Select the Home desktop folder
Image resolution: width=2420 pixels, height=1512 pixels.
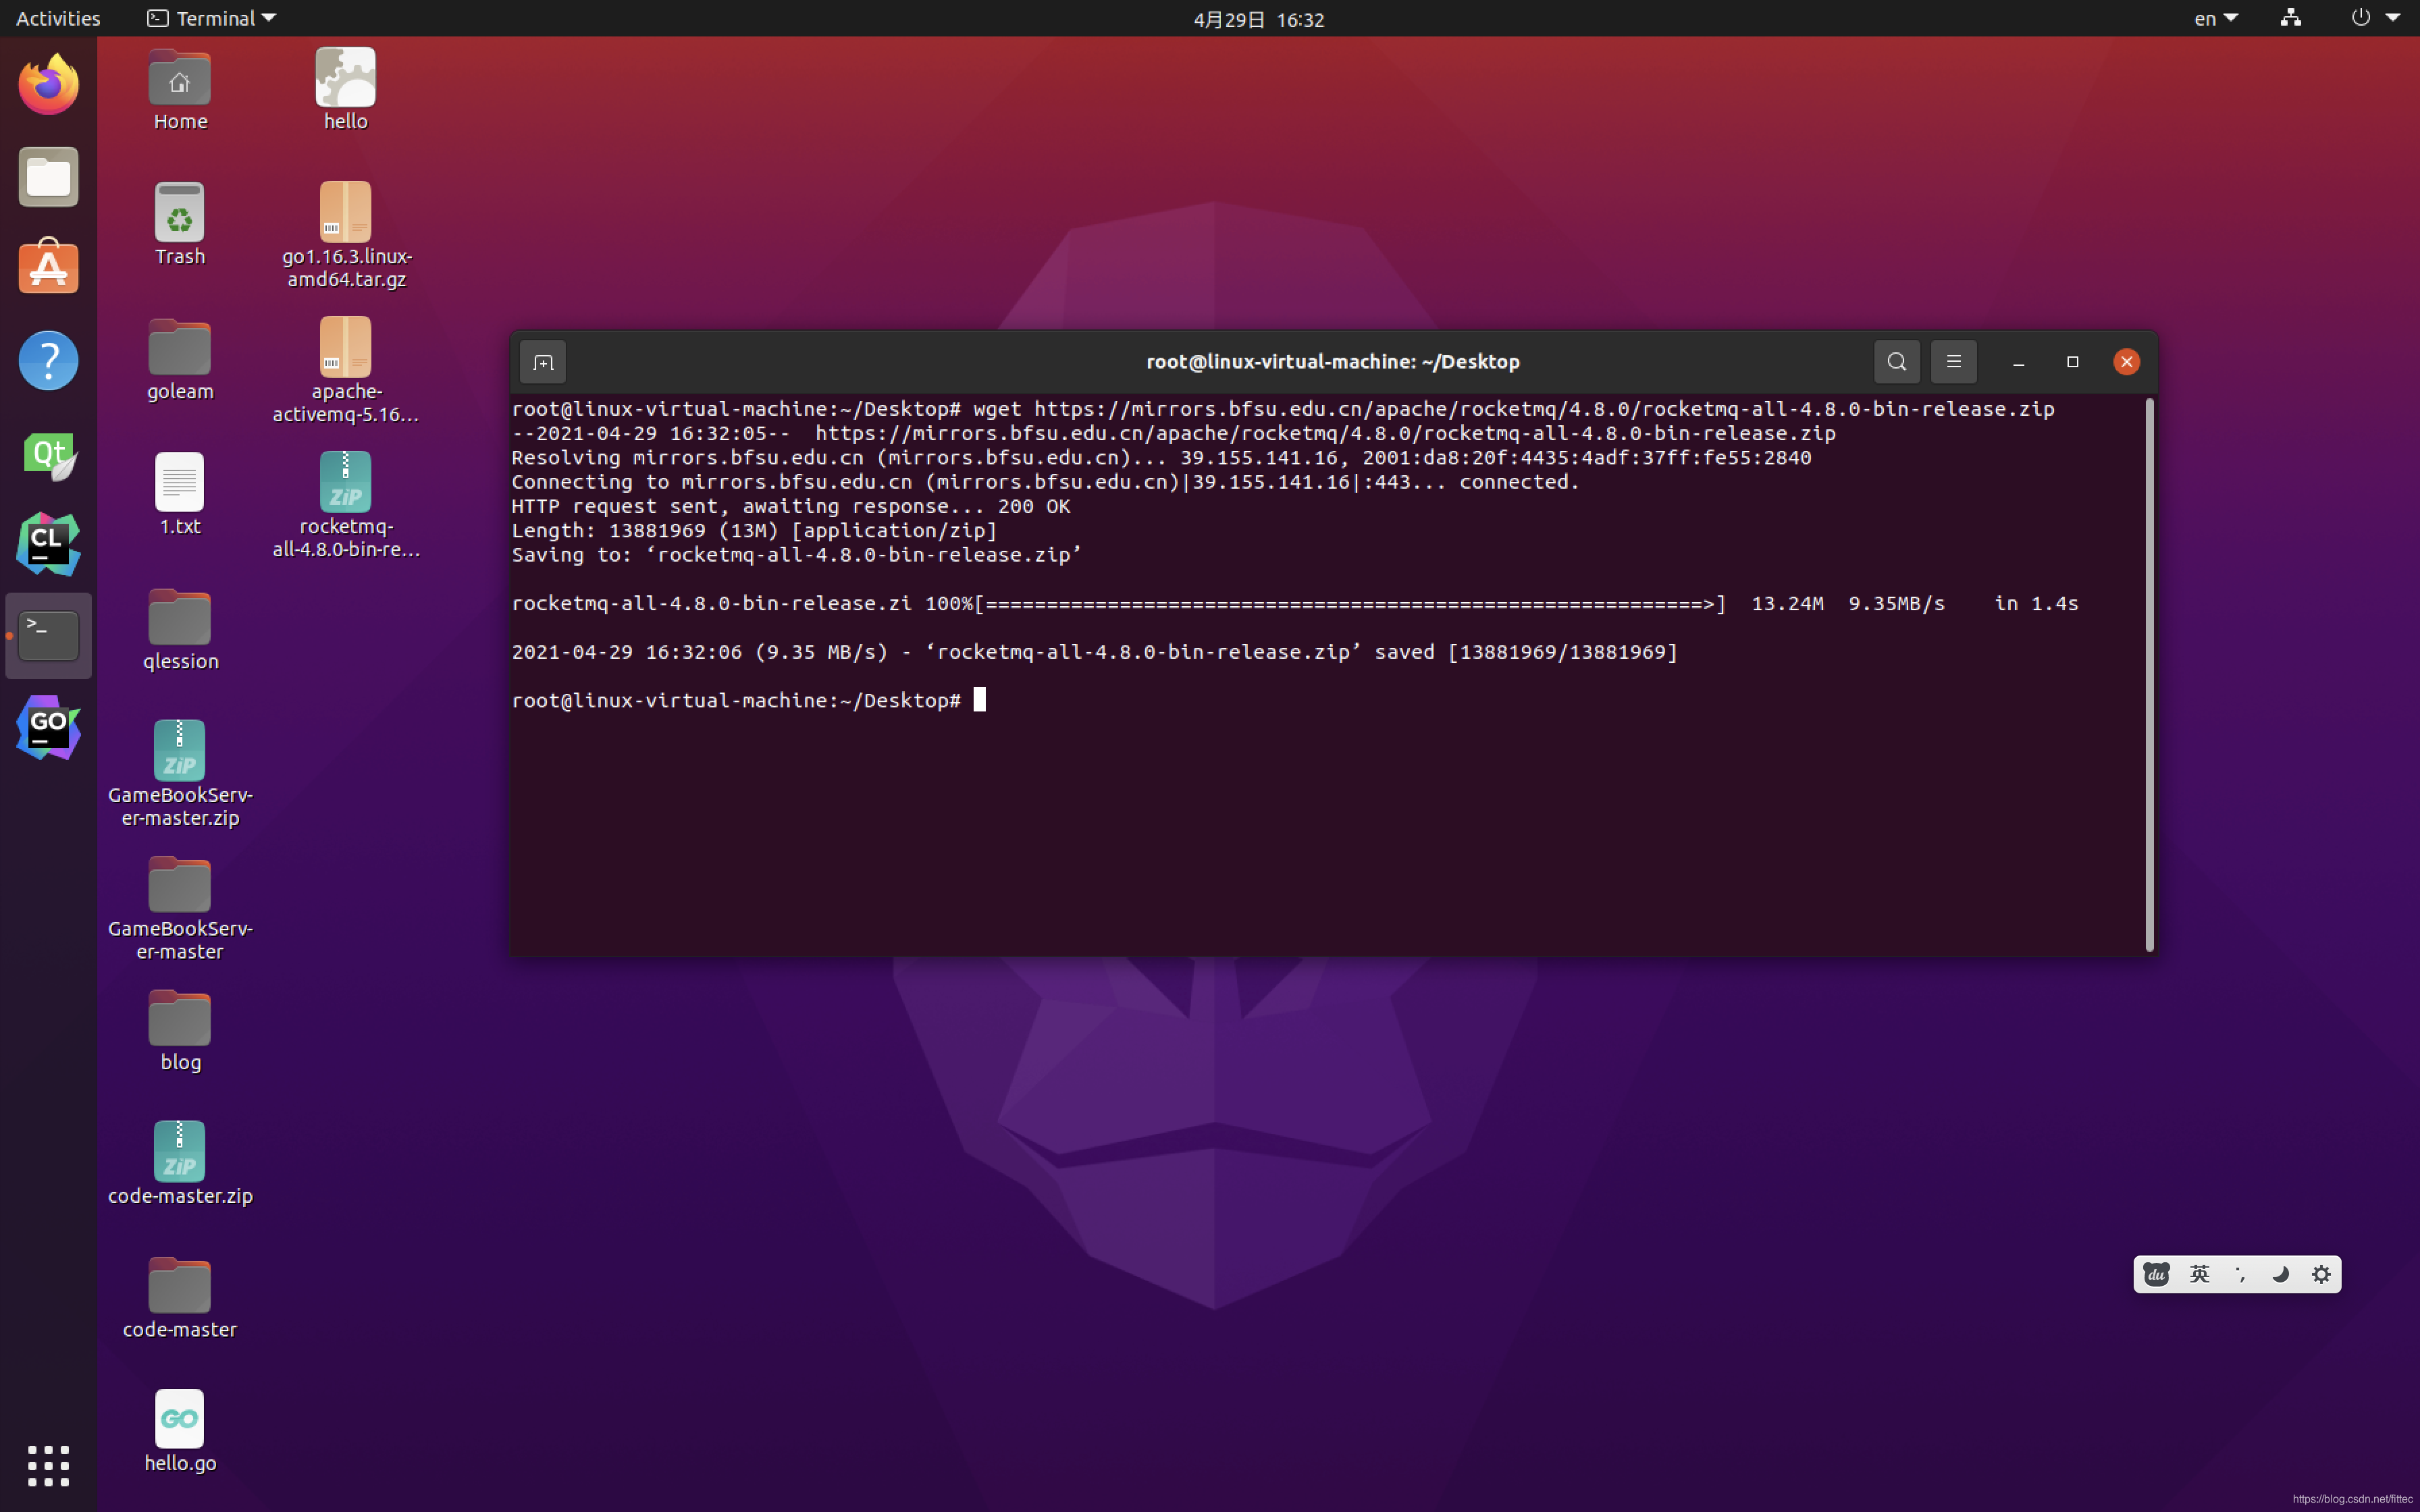(180, 90)
